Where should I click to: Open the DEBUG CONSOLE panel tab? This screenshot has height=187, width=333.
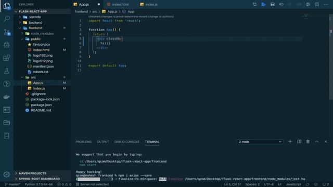127,142
